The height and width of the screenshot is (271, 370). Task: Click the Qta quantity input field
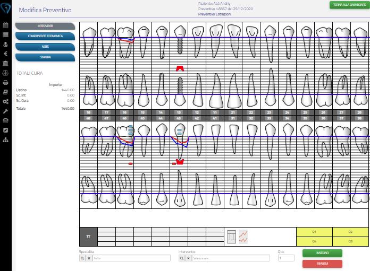pos(286,258)
